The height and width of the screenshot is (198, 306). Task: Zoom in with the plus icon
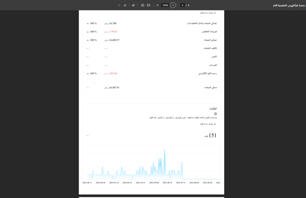click(157, 5)
